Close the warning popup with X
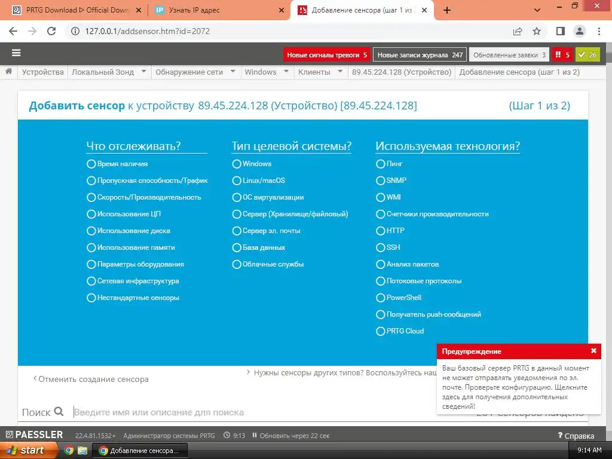 tap(593, 351)
